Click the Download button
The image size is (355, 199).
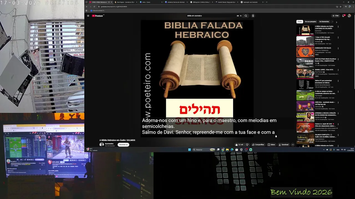pyautogui.click(x=283, y=145)
